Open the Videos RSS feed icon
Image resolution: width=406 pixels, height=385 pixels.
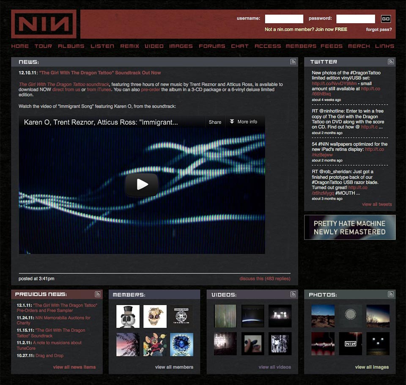[x=293, y=294]
